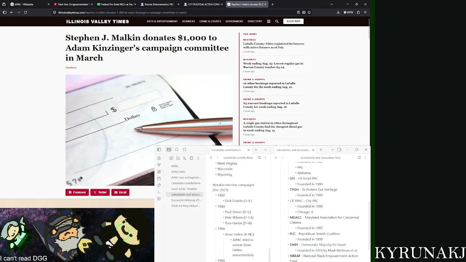Open Arts & Entertainment menu section
This screenshot has width=466, height=262.
tap(162, 21)
